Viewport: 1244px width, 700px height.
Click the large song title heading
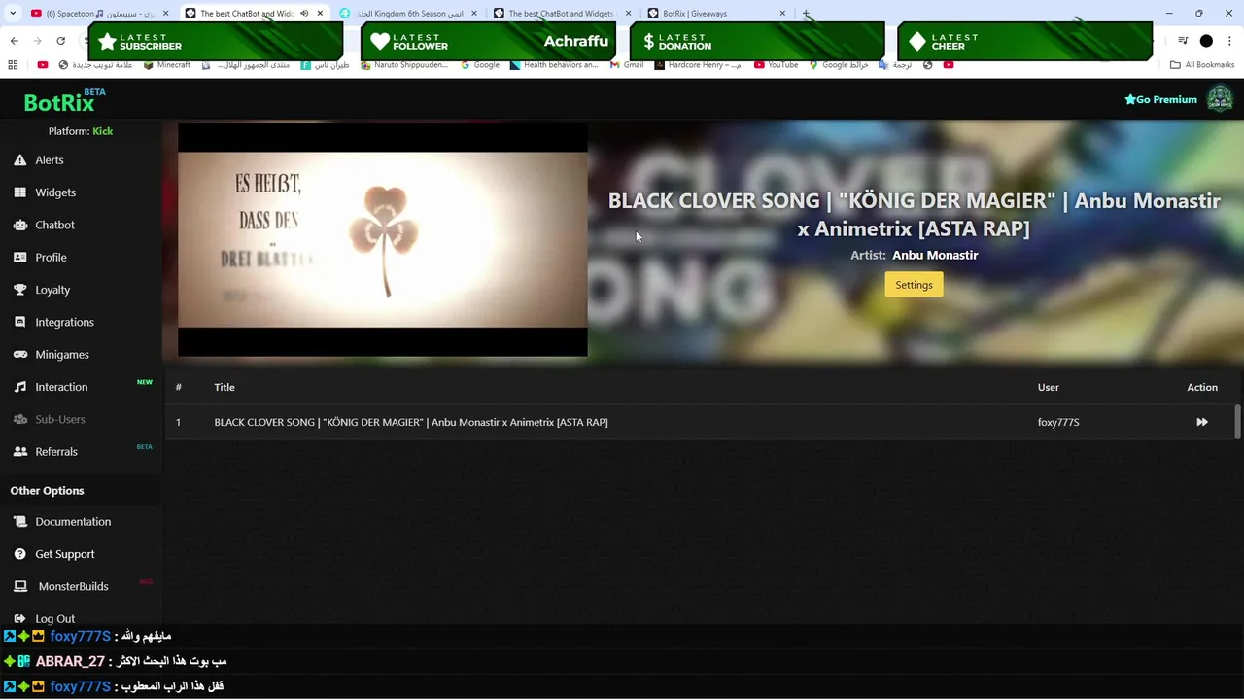tap(914, 215)
